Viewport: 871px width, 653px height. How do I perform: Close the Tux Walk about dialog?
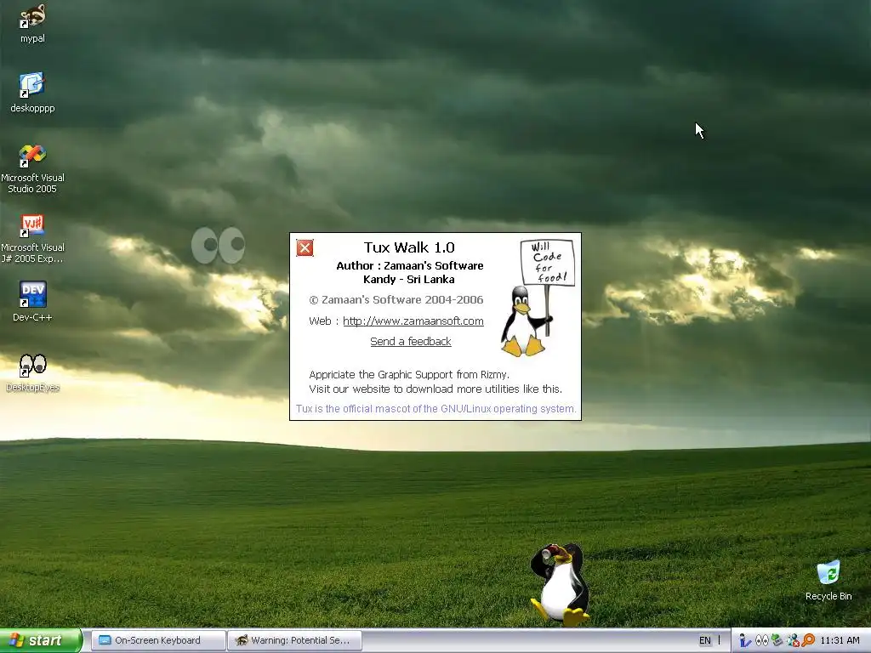coord(305,247)
